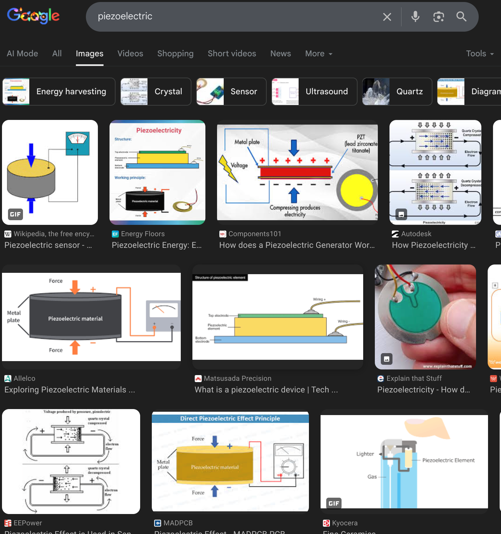
Task: Click image badge on Autodesk thumbnail
Action: pos(401,214)
